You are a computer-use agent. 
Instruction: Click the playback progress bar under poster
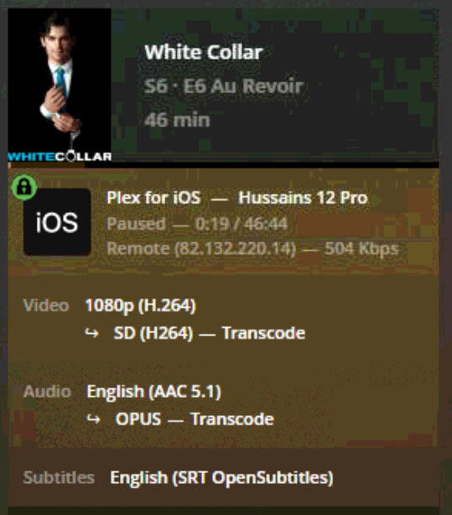(223, 165)
